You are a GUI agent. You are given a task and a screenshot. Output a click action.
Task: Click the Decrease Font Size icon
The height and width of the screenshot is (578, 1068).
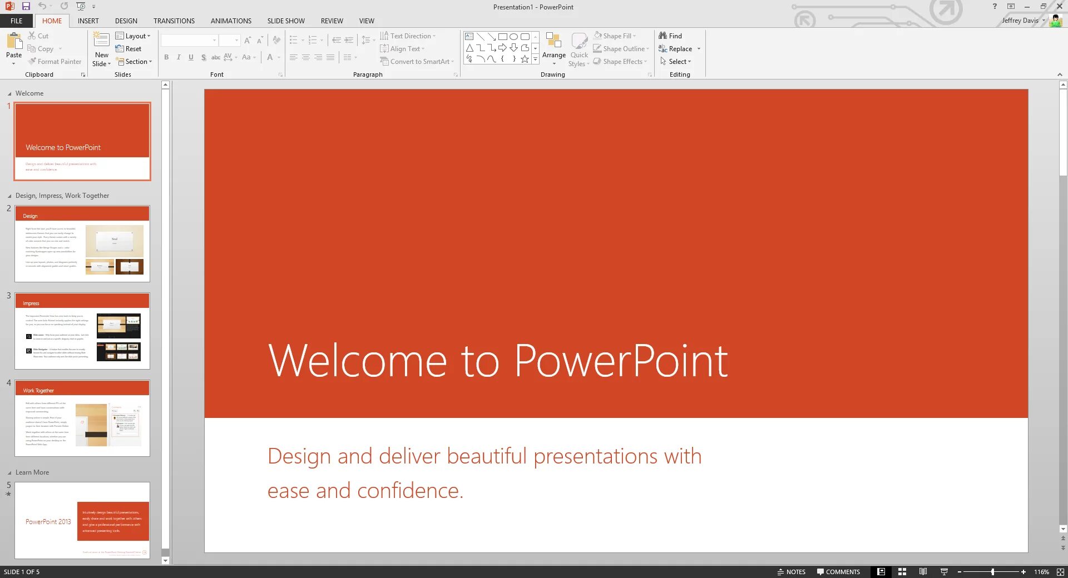[260, 41]
